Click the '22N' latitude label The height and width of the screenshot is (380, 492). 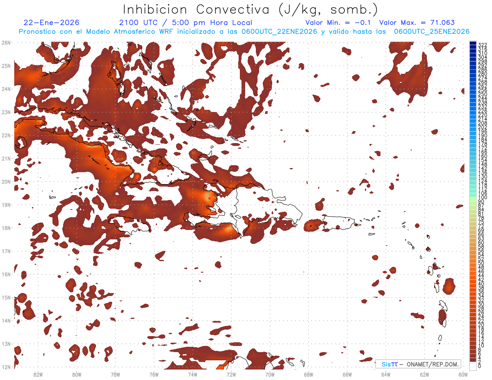tap(6, 135)
